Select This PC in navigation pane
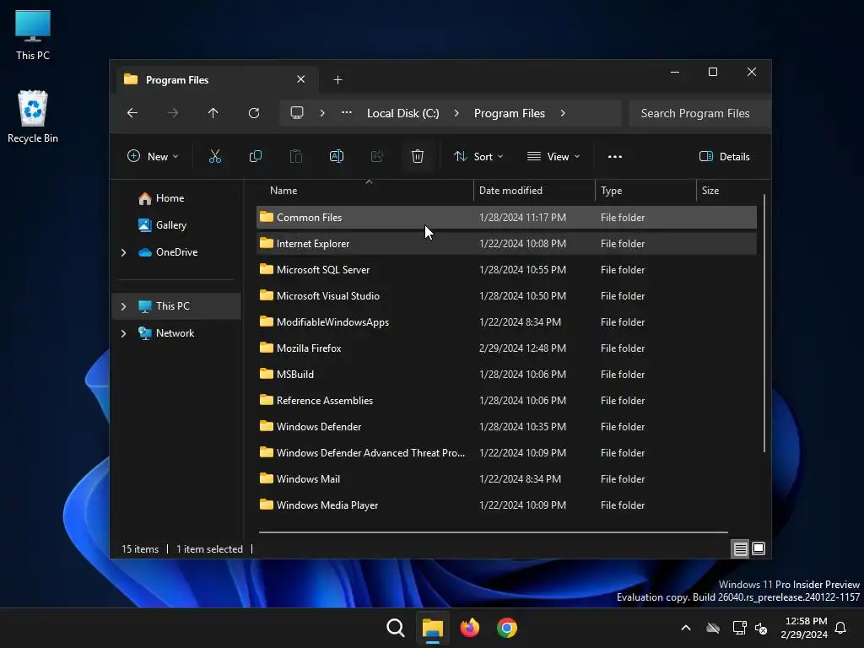Viewport: 864px width, 648px height. [177, 306]
